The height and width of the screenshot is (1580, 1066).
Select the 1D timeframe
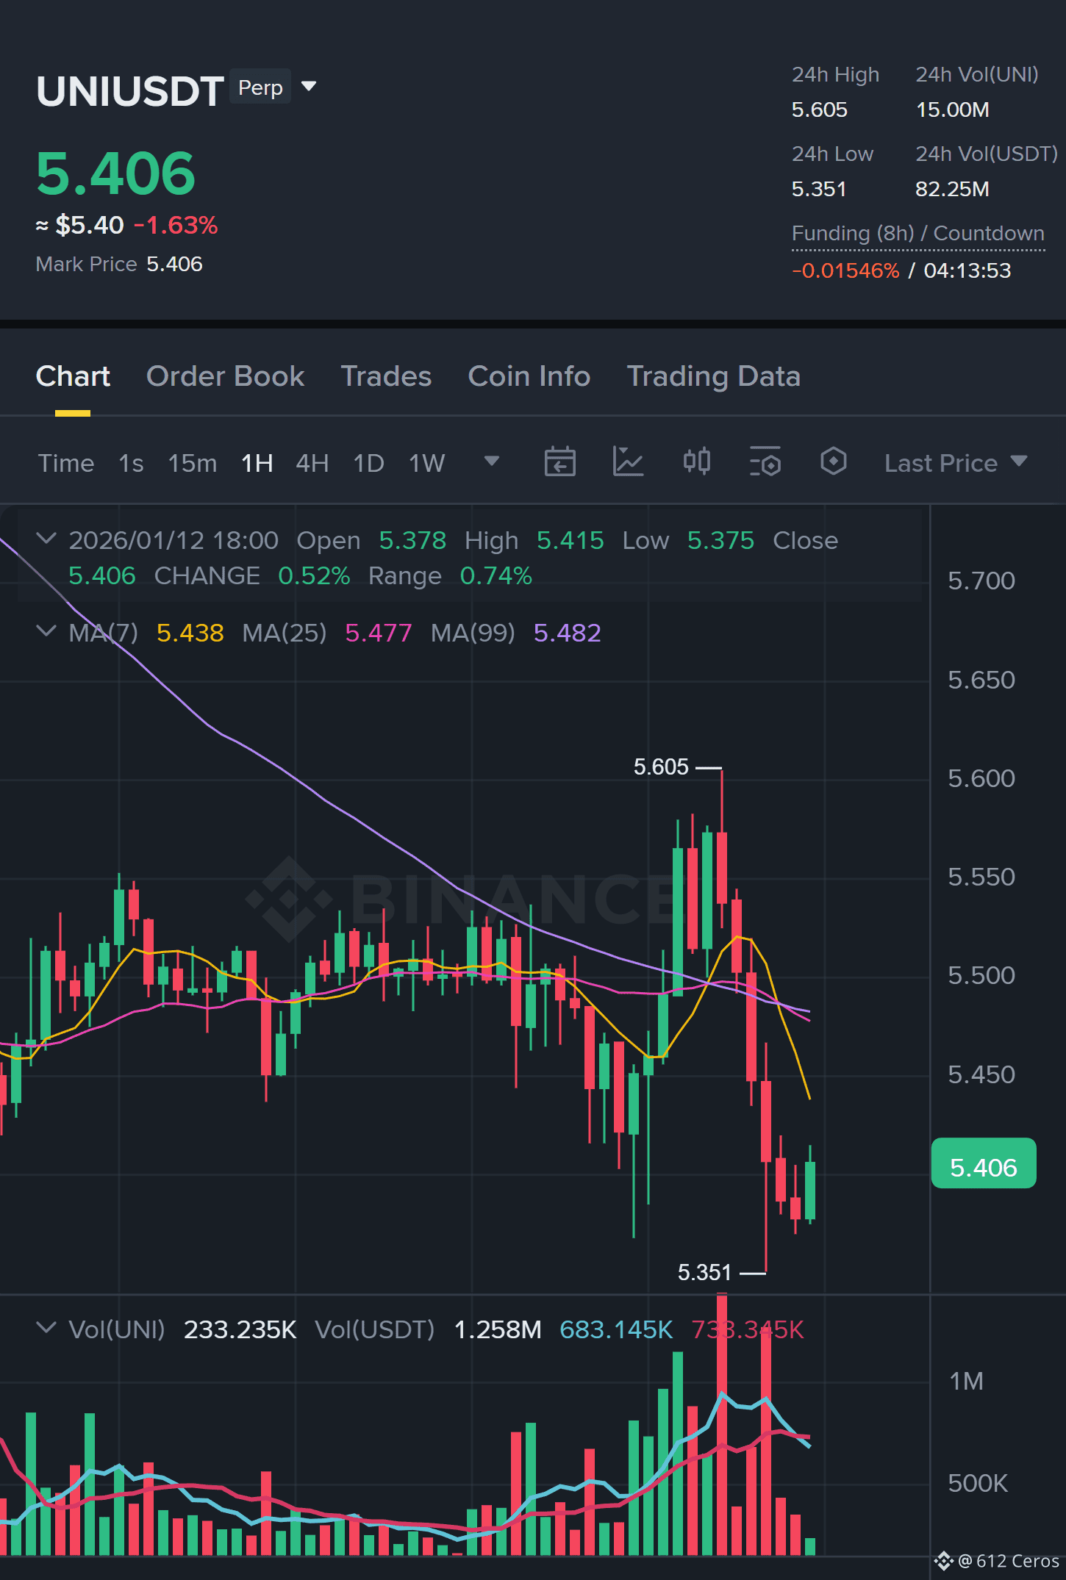click(x=368, y=463)
